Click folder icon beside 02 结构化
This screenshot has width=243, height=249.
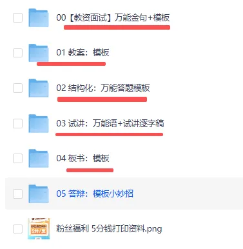39,88
